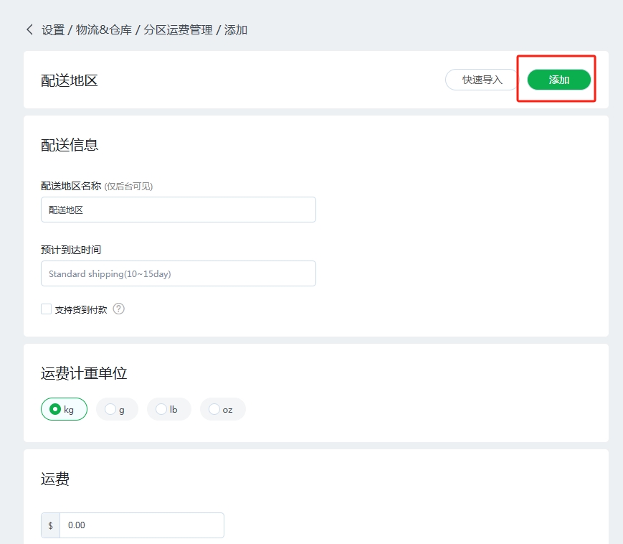623x544 pixels.
Task: Click the 添加 breadcrumb item
Action: click(x=236, y=30)
